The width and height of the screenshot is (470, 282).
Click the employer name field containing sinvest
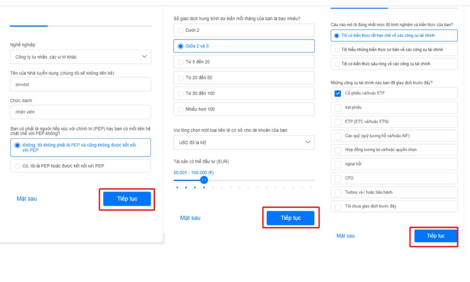coord(80,85)
